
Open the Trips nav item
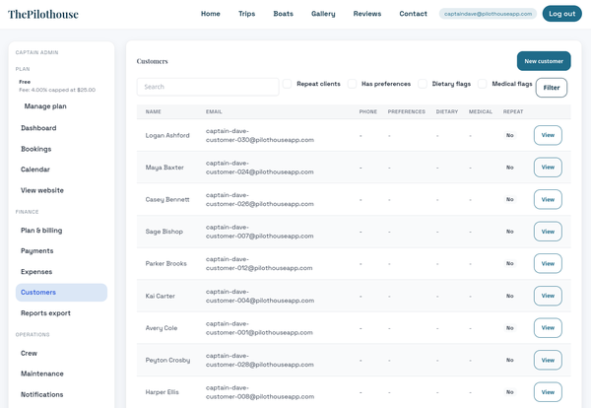pyautogui.click(x=246, y=14)
